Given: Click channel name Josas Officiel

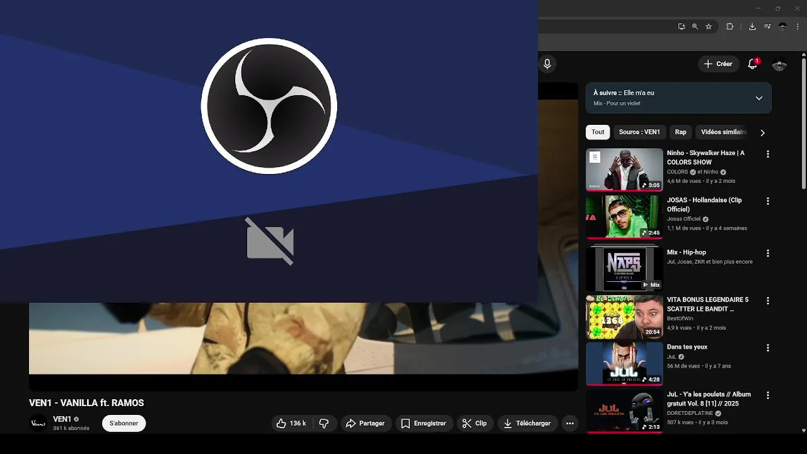Looking at the screenshot, I should click(683, 219).
